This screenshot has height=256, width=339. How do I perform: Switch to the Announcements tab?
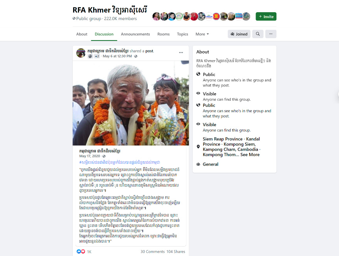pos(135,34)
